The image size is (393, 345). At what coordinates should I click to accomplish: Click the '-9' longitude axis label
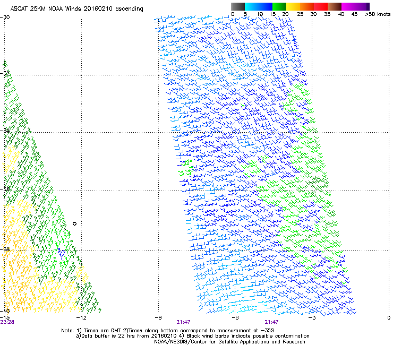[x=158, y=317]
